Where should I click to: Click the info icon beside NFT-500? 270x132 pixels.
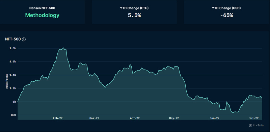tap(24, 39)
